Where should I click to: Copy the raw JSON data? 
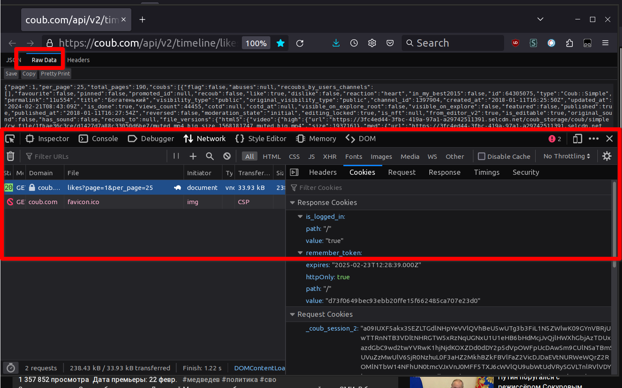[x=29, y=74]
